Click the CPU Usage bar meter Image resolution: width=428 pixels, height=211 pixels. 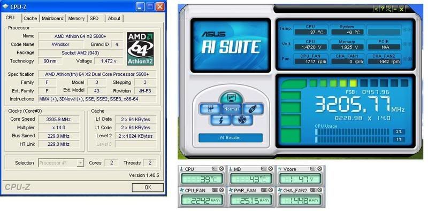352,136
